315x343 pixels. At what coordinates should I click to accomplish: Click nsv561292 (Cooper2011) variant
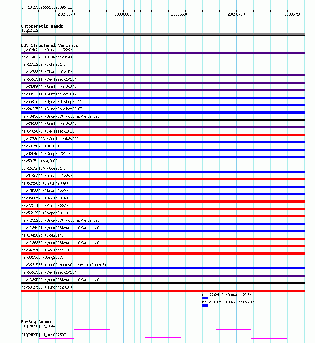(45, 213)
